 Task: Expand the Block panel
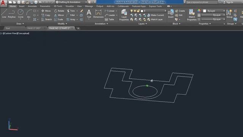tap(176, 24)
